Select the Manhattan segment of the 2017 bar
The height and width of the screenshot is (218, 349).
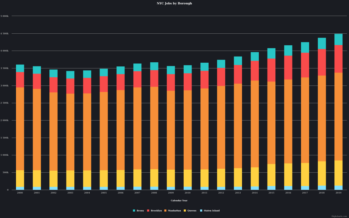point(305,120)
